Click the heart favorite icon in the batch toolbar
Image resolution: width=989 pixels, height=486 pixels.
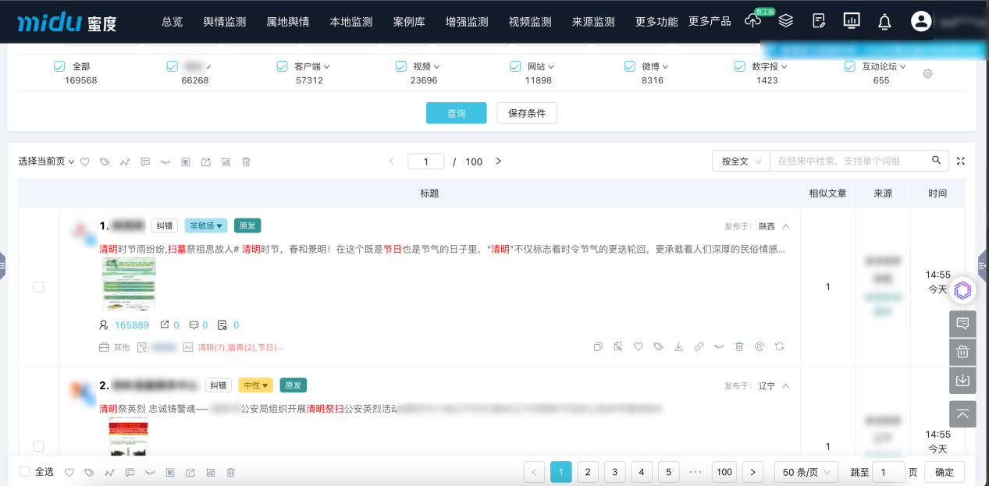coord(85,161)
